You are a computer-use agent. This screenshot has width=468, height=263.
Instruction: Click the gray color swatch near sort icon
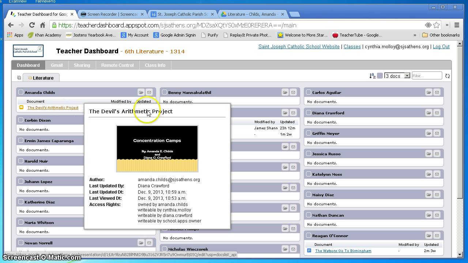click(380, 76)
